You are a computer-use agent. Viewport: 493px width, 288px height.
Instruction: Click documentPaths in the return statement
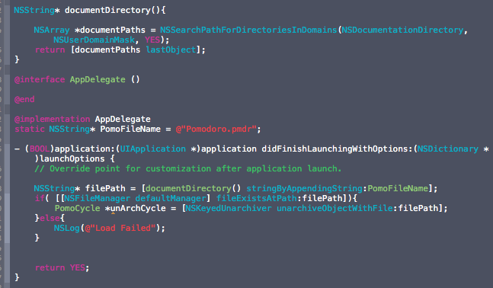pyautogui.click(x=107, y=50)
